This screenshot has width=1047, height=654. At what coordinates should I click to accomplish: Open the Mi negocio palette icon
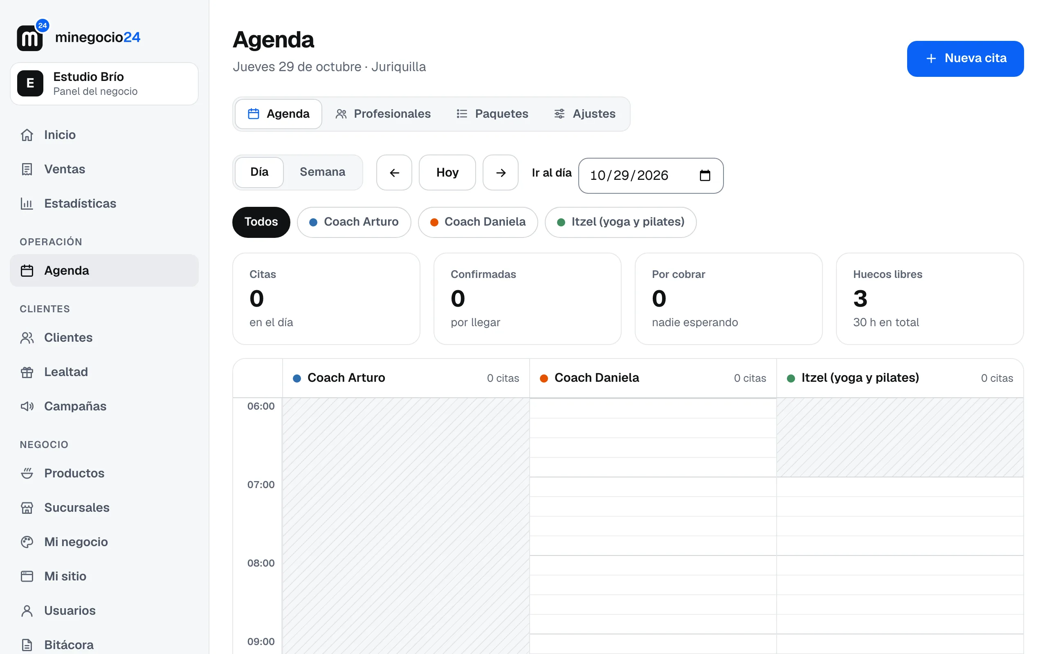pos(27,542)
